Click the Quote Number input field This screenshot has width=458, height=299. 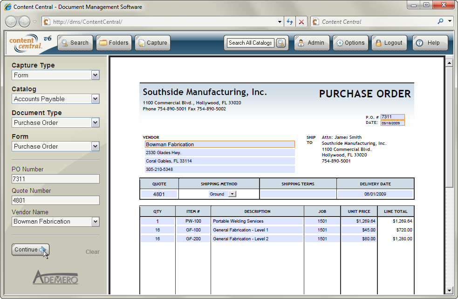point(55,200)
